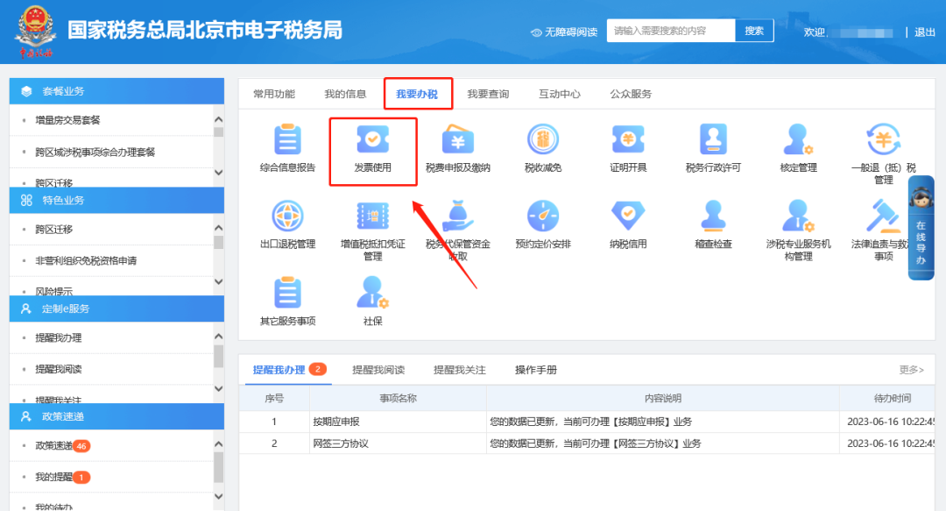Screen dimensions: 946x511
Task: Select the 税收减免 icon
Action: click(x=542, y=140)
